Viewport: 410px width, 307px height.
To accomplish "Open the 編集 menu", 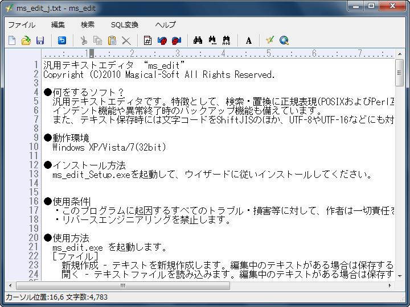I will pyautogui.click(x=58, y=25).
